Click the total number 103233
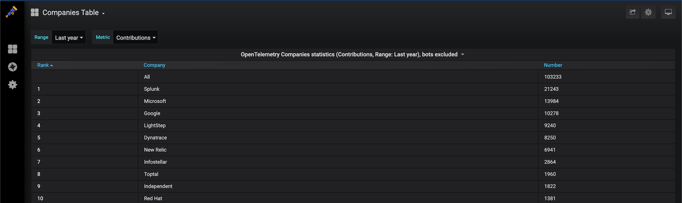 tap(553, 77)
